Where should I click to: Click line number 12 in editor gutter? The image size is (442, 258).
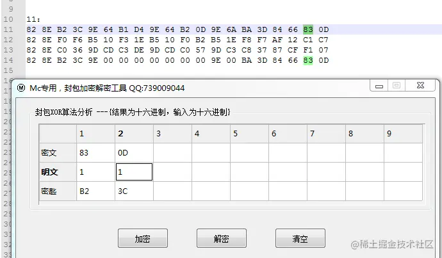(x=8, y=40)
